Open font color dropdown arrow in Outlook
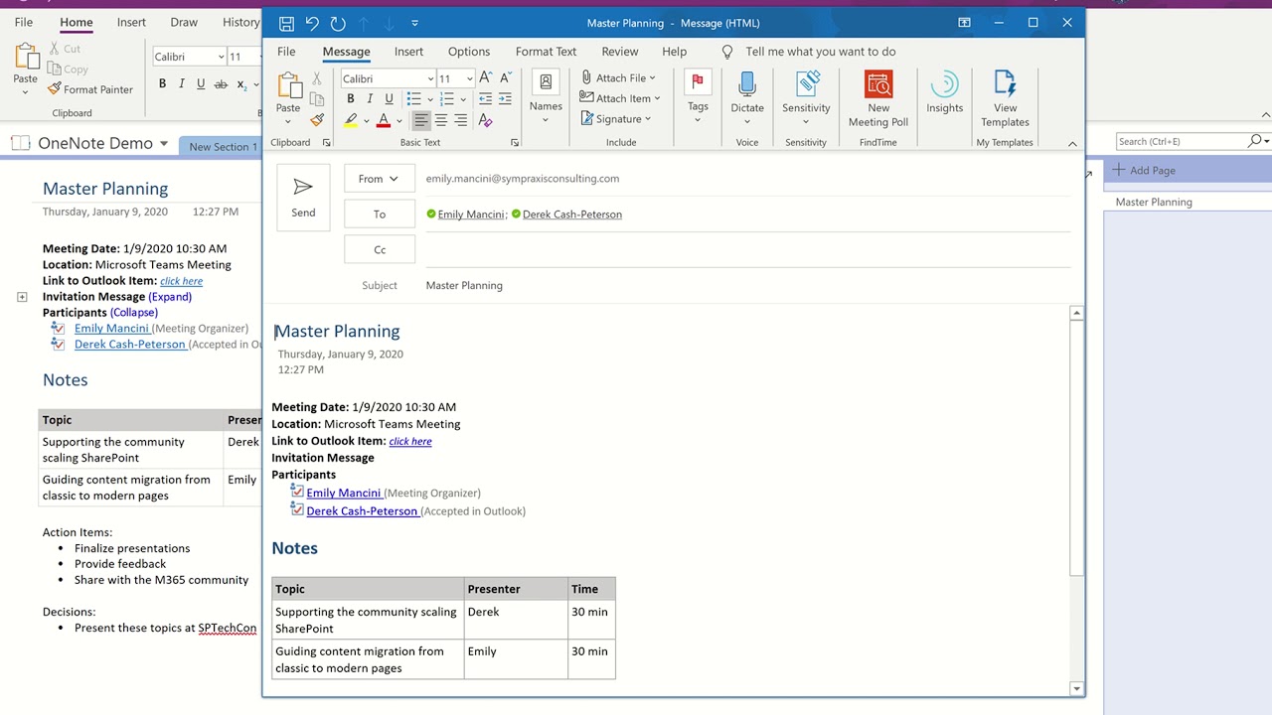This screenshot has width=1272, height=715. pyautogui.click(x=398, y=121)
